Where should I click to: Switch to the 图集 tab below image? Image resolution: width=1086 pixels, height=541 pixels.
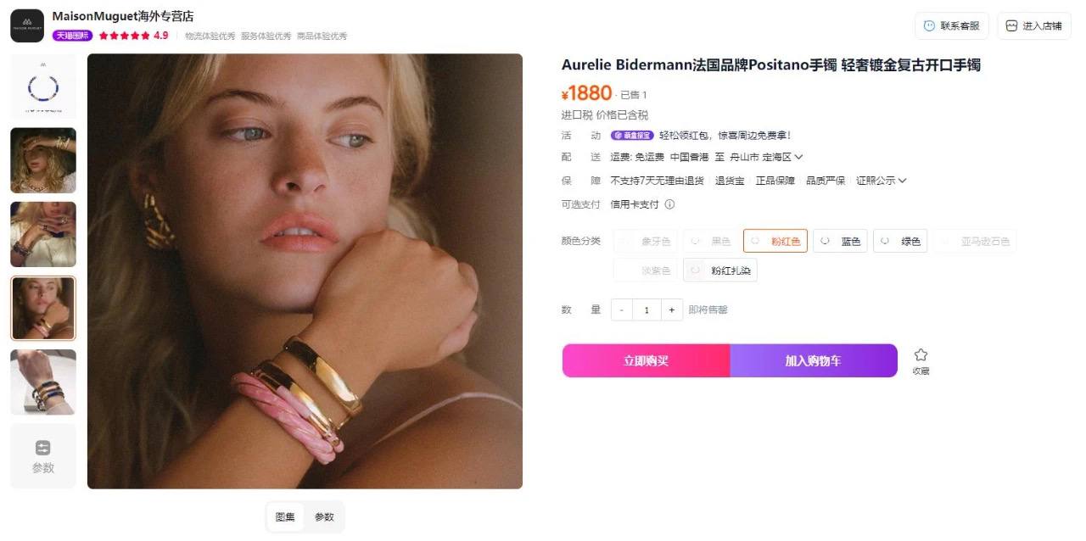click(x=286, y=517)
